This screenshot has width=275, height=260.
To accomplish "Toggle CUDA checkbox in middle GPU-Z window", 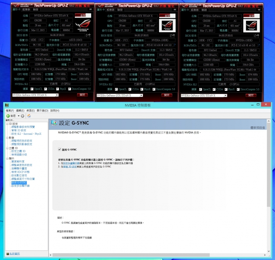I will click(130, 89).
